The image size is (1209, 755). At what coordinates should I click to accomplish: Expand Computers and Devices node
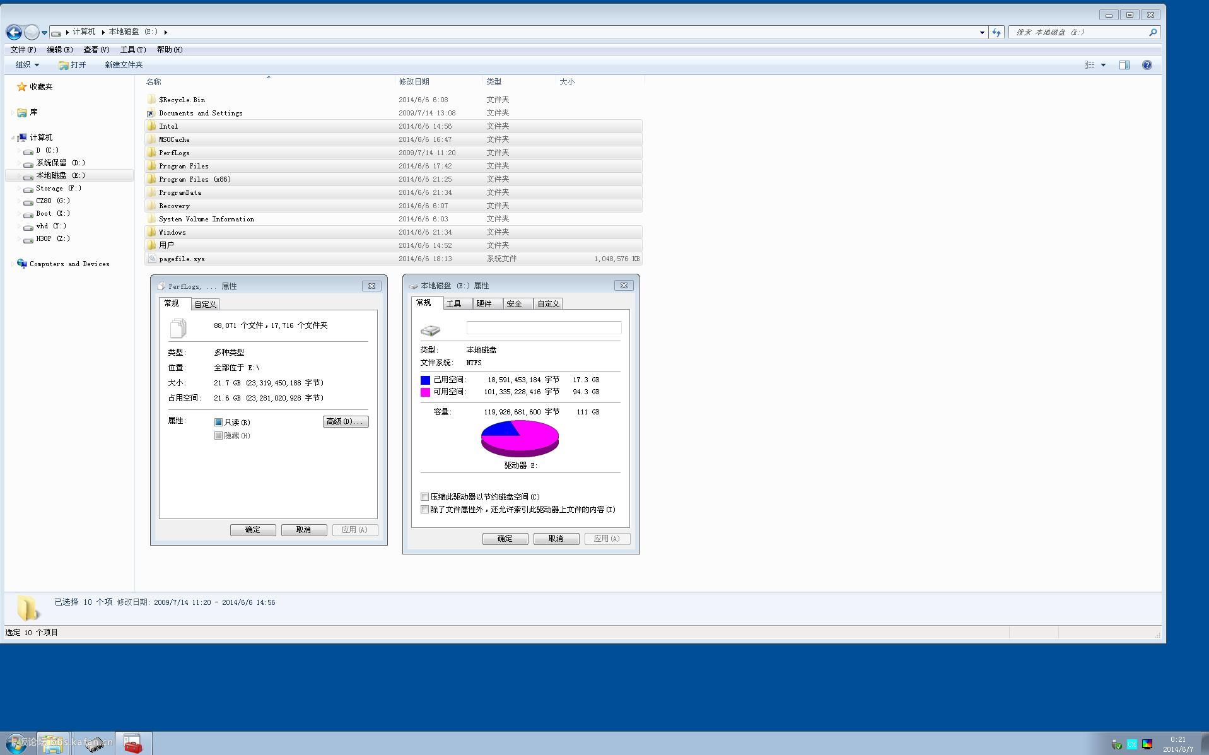[13, 264]
